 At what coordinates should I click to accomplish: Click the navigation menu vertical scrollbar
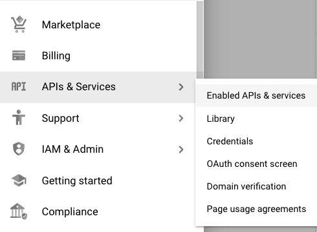[x=200, y=40]
